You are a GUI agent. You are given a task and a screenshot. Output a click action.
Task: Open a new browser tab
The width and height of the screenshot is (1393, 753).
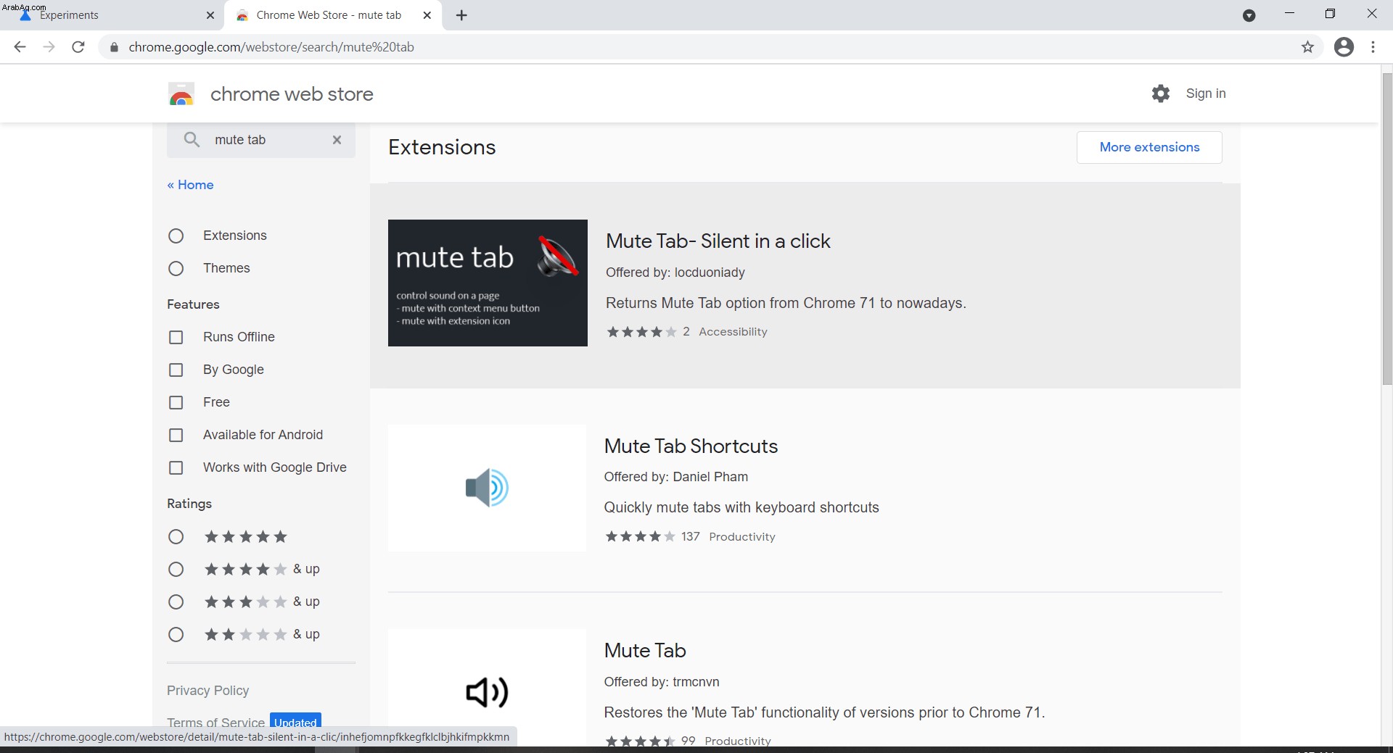[461, 15]
